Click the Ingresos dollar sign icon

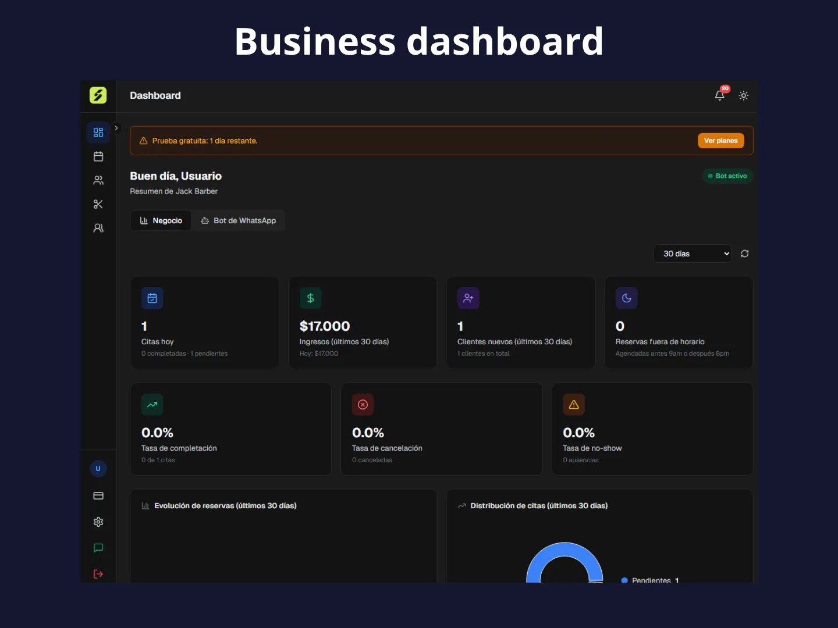311,298
